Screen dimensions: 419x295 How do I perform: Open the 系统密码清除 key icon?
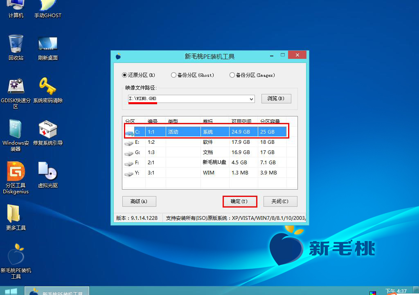48,90
